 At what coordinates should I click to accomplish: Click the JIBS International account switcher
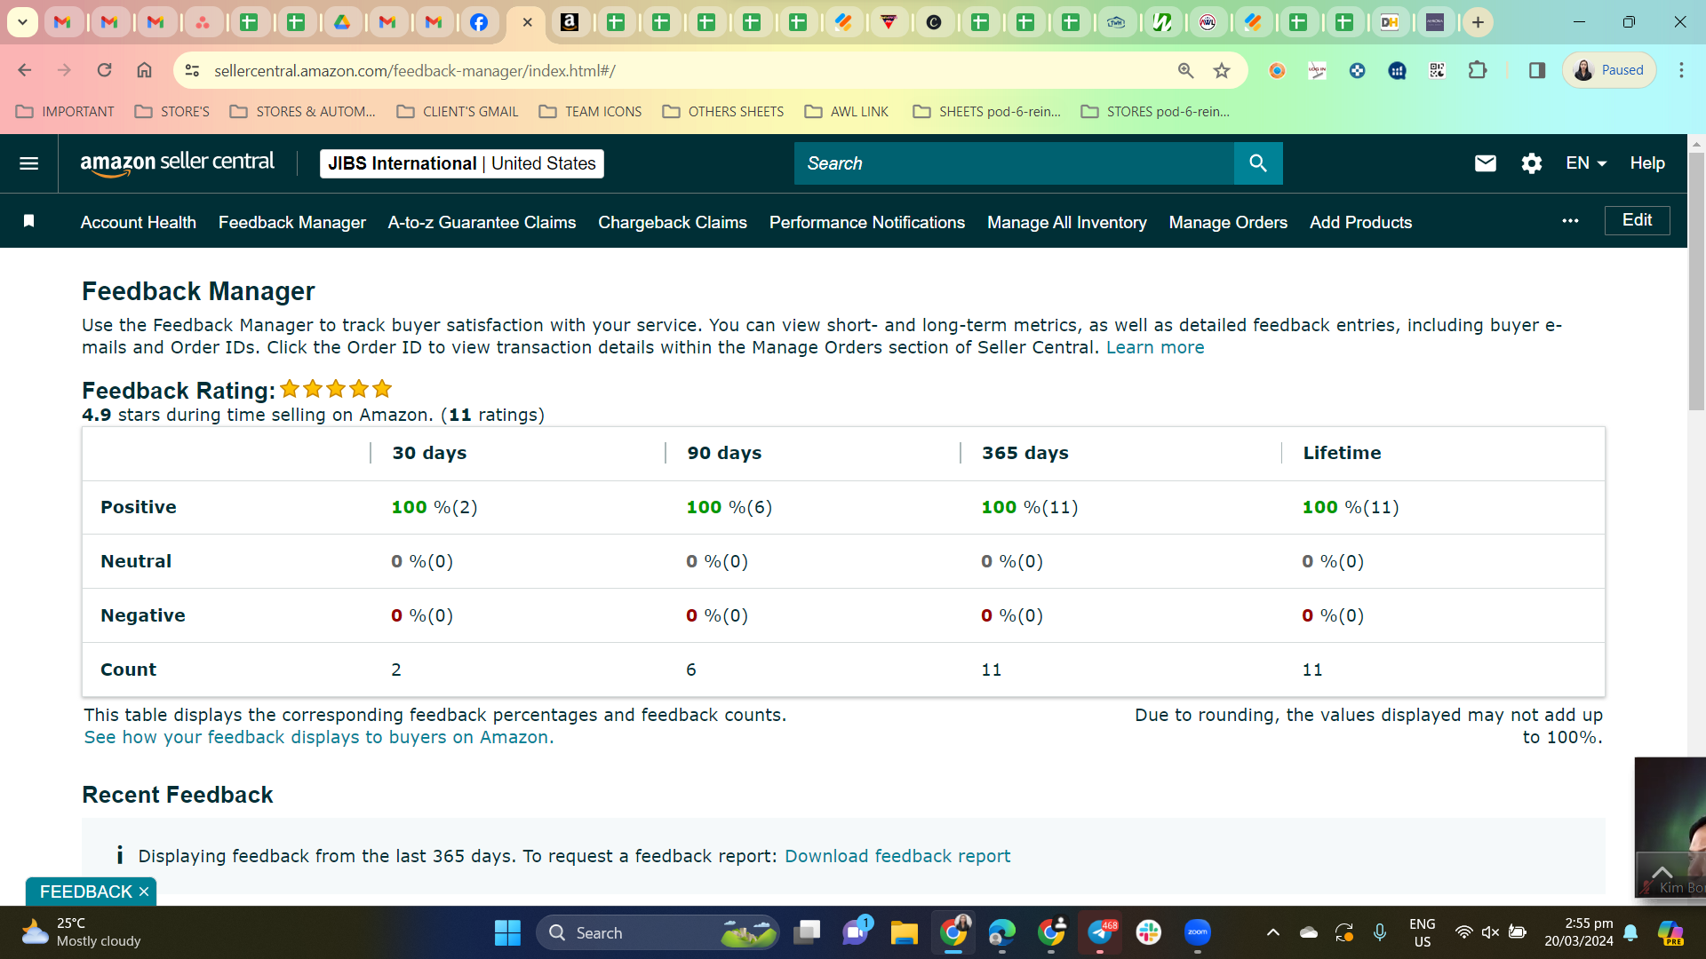(x=461, y=163)
